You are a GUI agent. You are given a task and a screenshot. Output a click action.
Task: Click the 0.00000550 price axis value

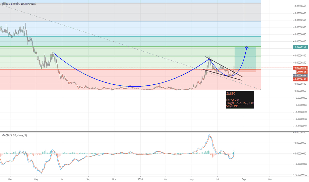tap(300, 20)
